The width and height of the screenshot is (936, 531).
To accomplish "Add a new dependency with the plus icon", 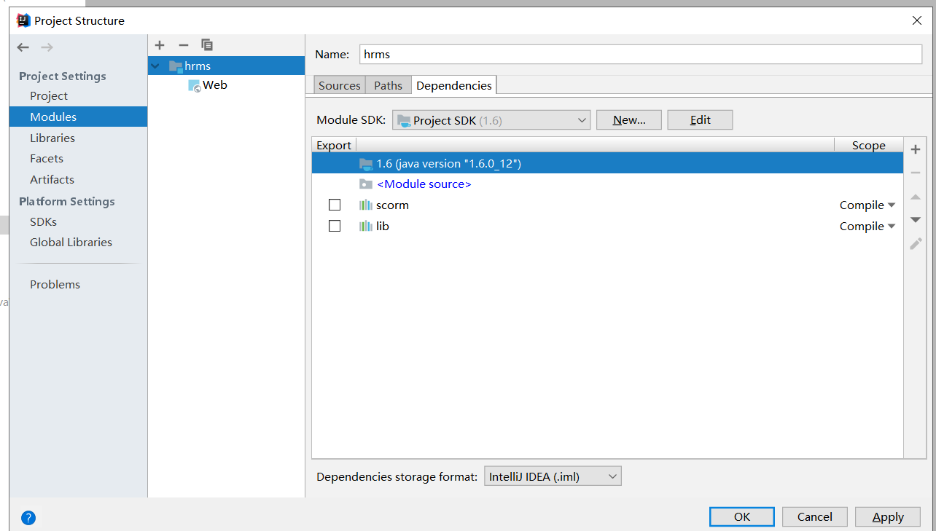I will point(915,149).
